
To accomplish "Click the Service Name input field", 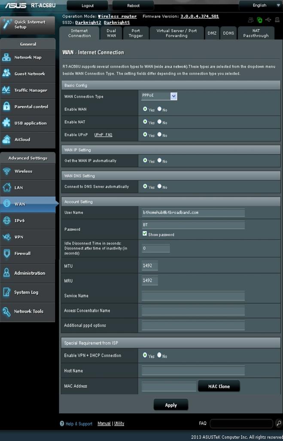I will pos(193,296).
